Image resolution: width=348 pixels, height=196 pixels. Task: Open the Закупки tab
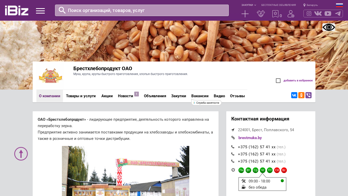(179, 96)
